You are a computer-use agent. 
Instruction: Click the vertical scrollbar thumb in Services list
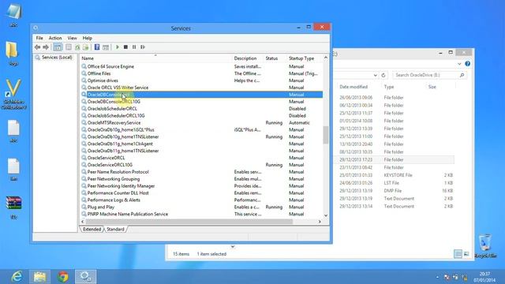326,135
